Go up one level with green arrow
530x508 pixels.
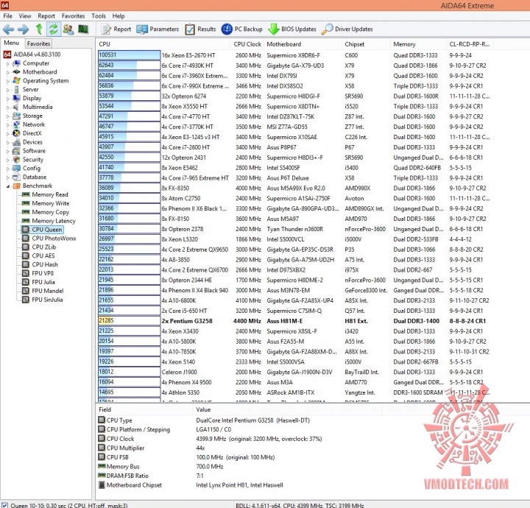click(x=39, y=29)
